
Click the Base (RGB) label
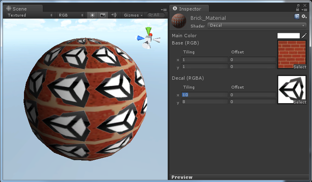point(185,43)
